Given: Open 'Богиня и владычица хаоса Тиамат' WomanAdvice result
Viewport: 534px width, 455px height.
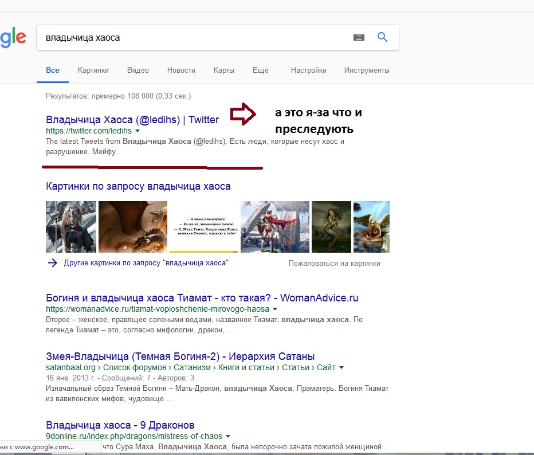Looking at the screenshot, I should coord(202,298).
